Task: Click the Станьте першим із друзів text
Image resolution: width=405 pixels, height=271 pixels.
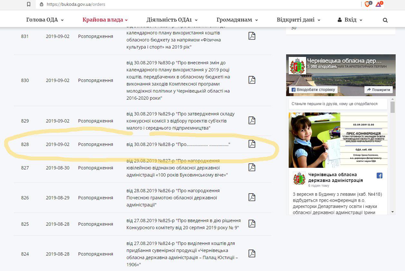Action: (334, 104)
